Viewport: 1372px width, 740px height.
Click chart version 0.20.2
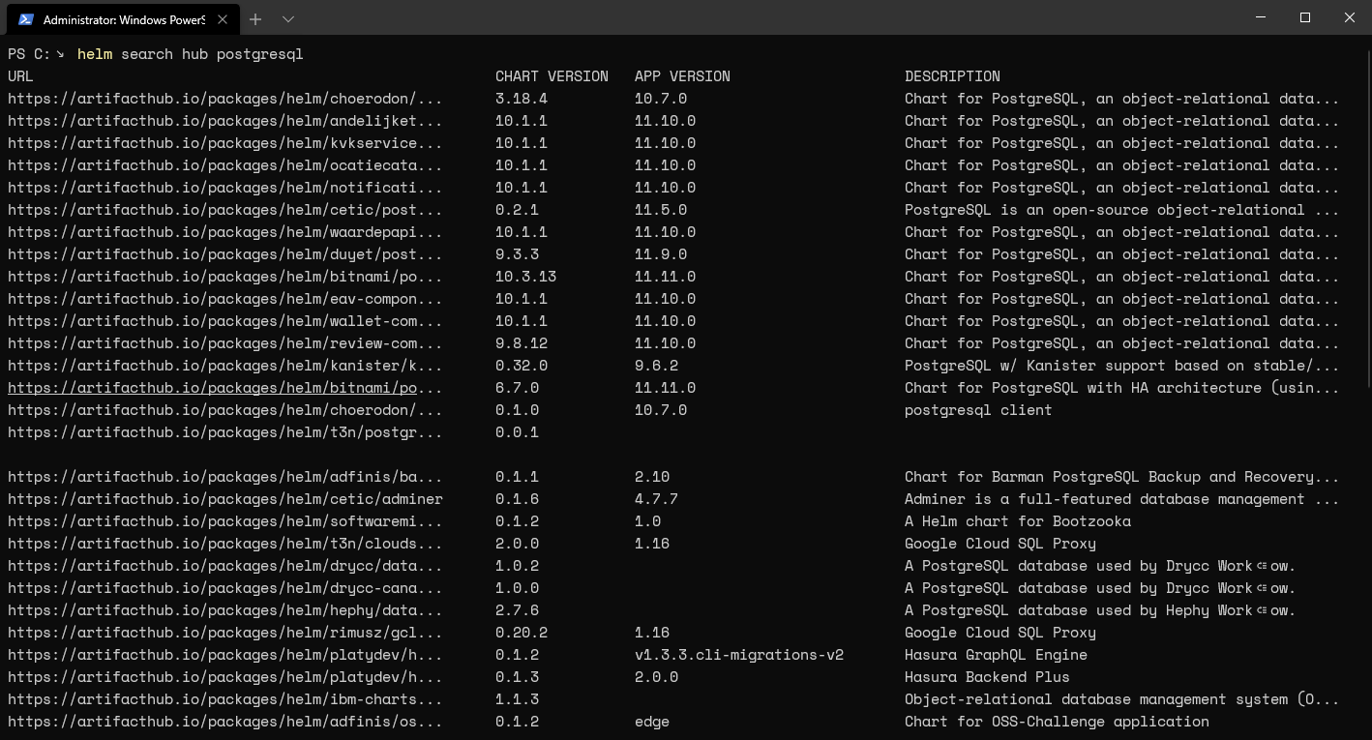point(522,633)
